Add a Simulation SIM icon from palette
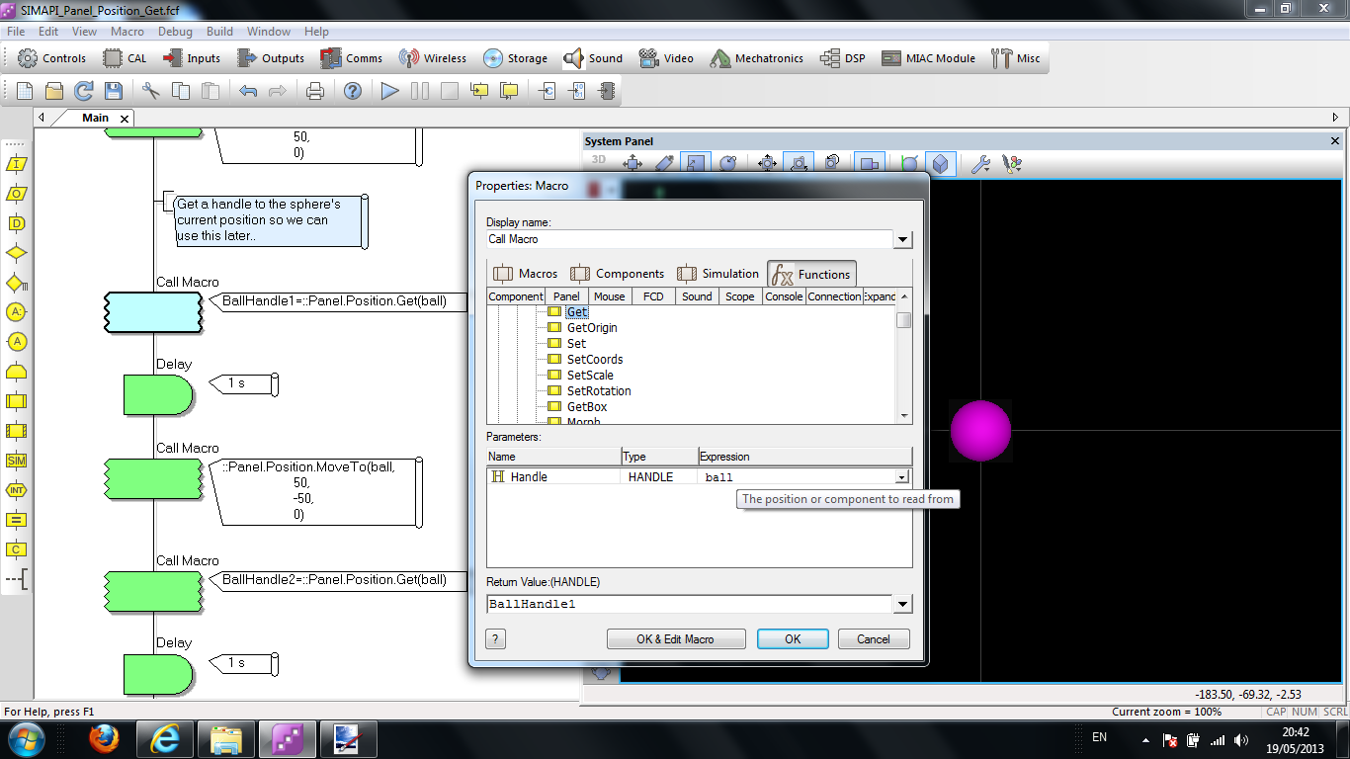The image size is (1350, 759). click(x=16, y=461)
